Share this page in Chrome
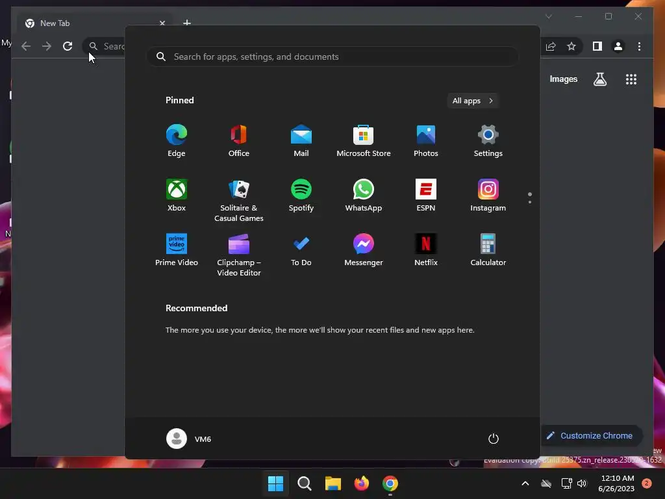Screen dimensions: 665x499 pos(551,46)
